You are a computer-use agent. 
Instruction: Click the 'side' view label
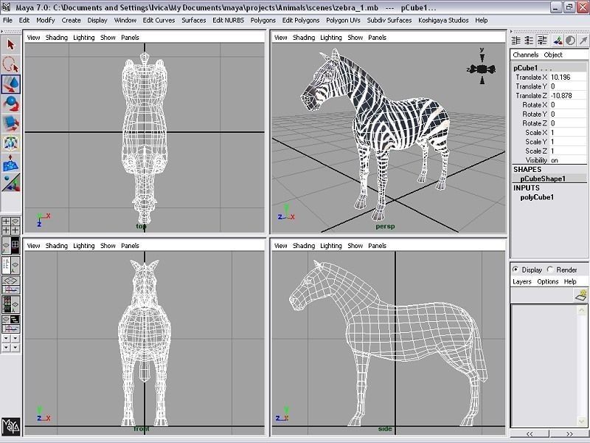coord(384,429)
